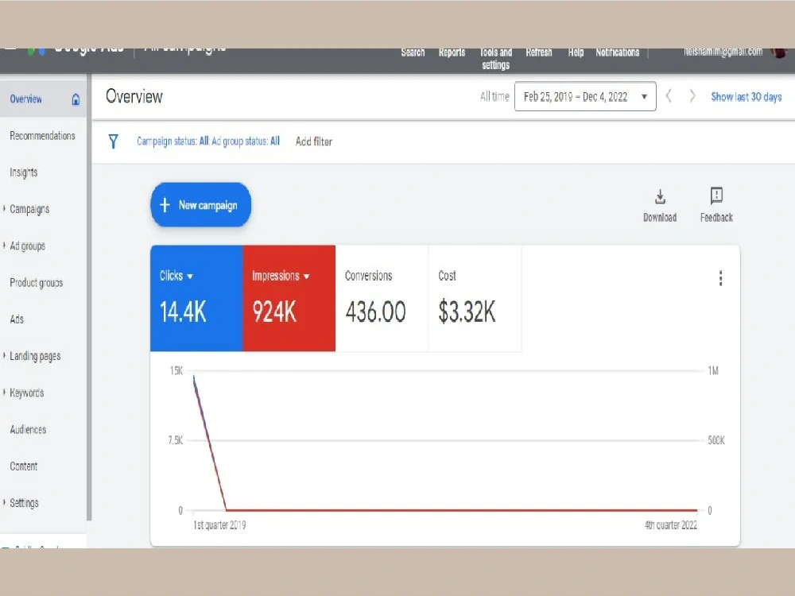Click Add filter

[314, 141]
